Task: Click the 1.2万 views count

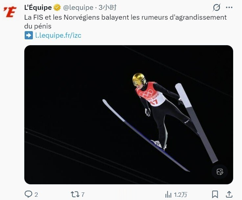Action: [x=181, y=195]
